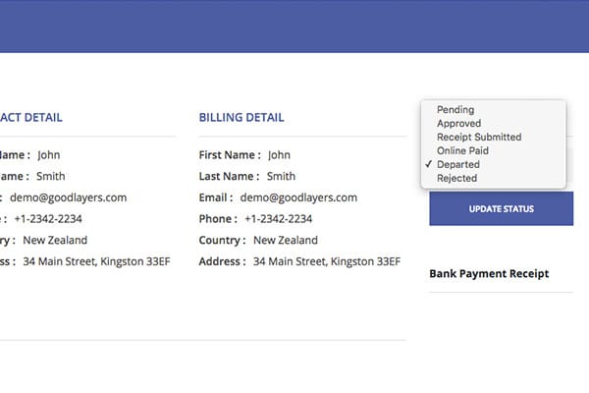Click the billing country New Zealand
589x393 pixels.
coord(284,241)
